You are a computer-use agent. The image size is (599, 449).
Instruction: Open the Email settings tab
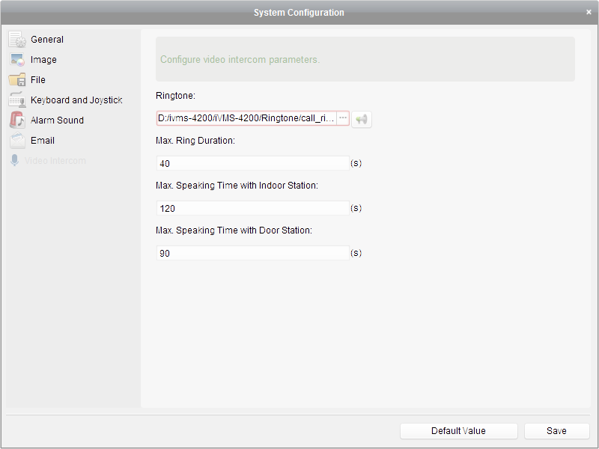[43, 141]
